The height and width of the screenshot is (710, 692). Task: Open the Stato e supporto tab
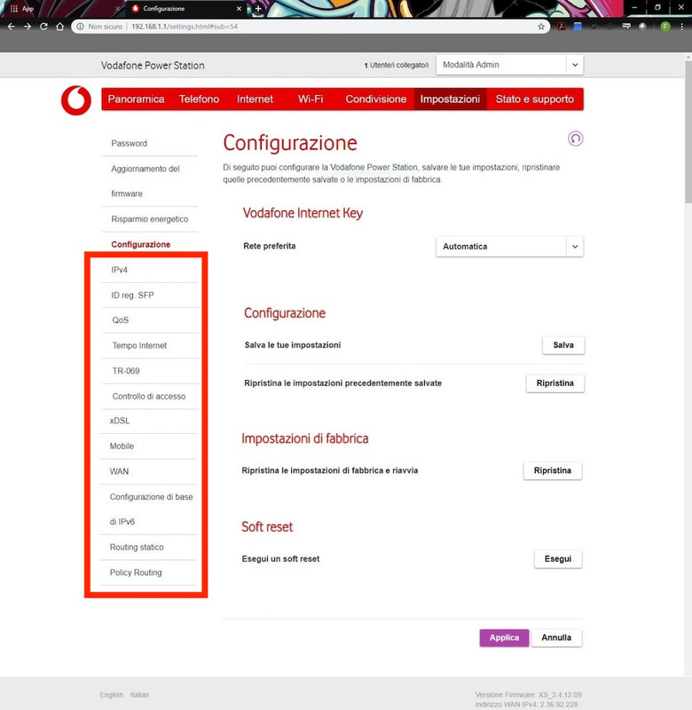pyautogui.click(x=534, y=99)
